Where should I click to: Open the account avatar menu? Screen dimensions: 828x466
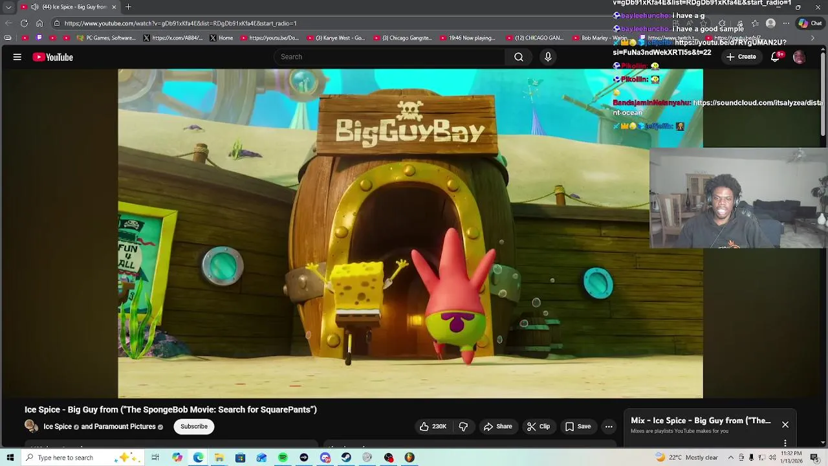[x=799, y=57]
